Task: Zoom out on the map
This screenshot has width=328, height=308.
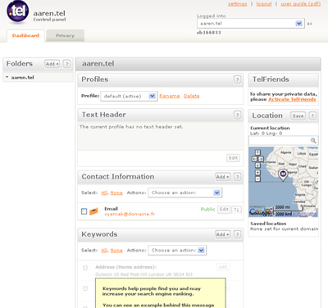Action: (257, 179)
